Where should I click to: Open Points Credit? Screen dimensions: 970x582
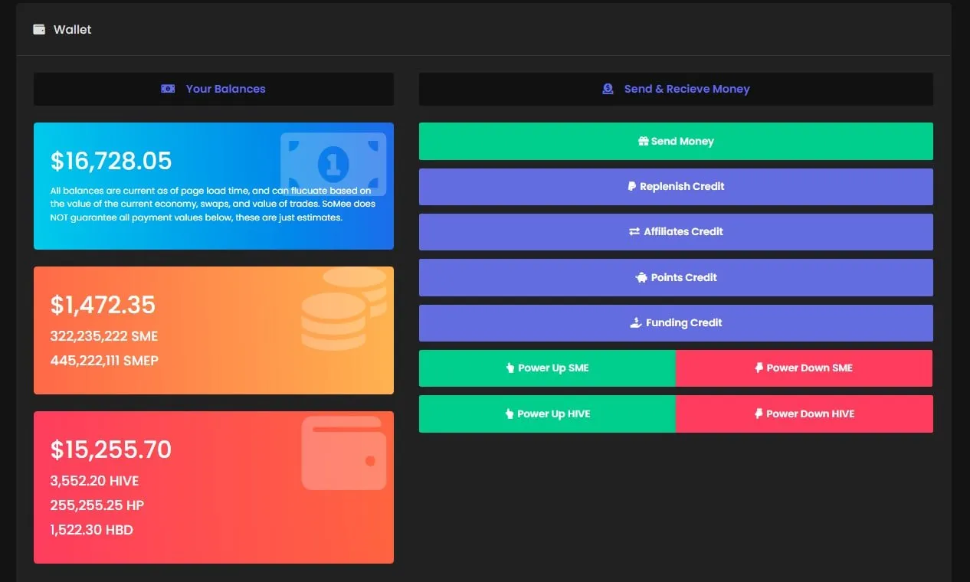coord(676,277)
